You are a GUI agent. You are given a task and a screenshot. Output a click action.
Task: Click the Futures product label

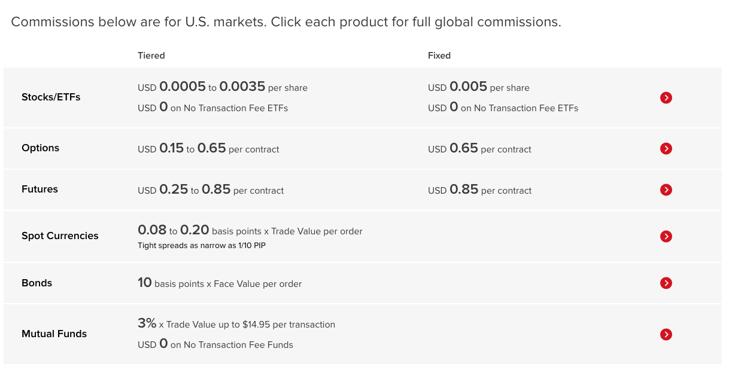(x=40, y=189)
